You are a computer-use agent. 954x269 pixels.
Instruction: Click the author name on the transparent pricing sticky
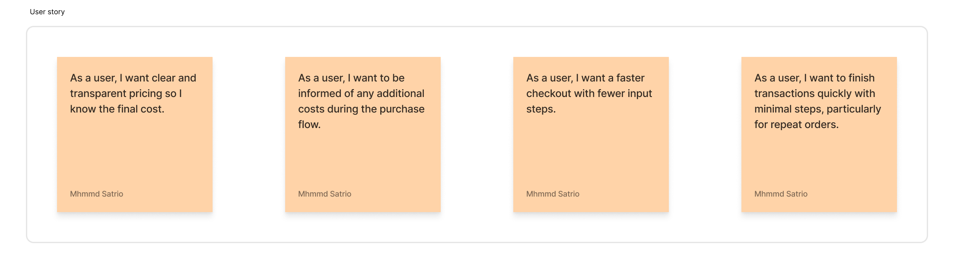click(96, 194)
